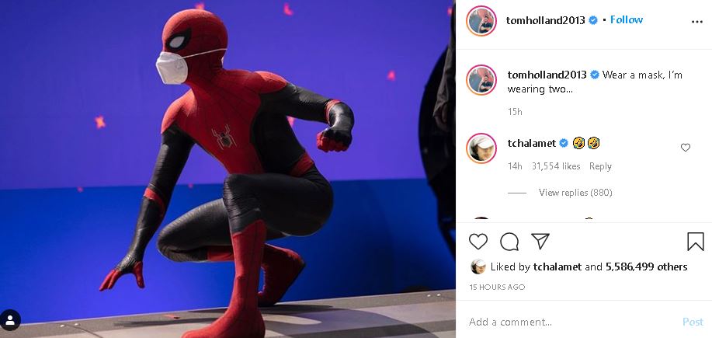Share post via paper plane icon
The image size is (712, 338).
click(x=540, y=241)
